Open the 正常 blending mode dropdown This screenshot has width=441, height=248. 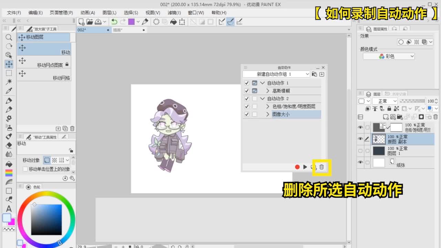(x=386, y=101)
